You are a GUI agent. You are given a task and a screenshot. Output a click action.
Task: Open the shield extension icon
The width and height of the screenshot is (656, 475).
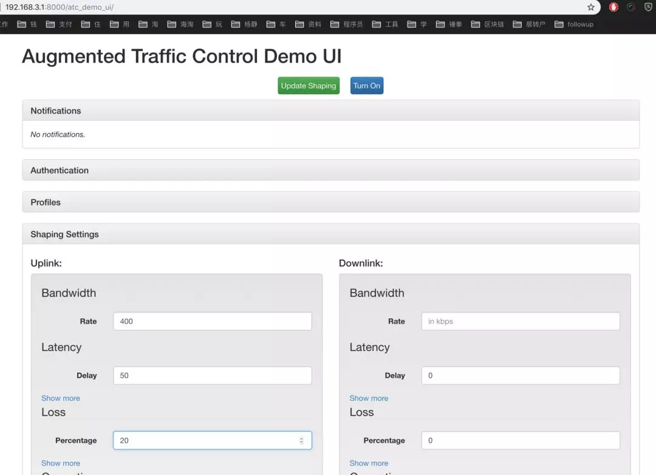(648, 7)
